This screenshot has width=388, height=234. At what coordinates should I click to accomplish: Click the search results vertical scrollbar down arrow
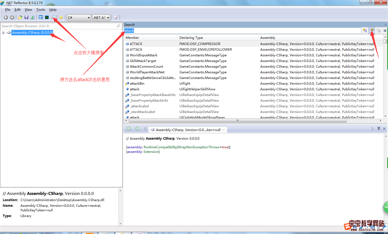click(x=385, y=116)
